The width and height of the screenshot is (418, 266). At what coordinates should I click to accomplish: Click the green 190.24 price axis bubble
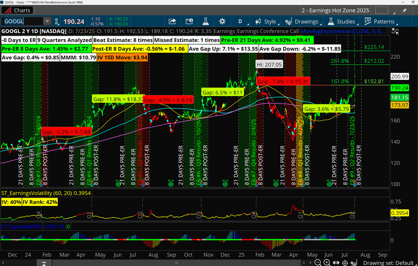(x=399, y=88)
